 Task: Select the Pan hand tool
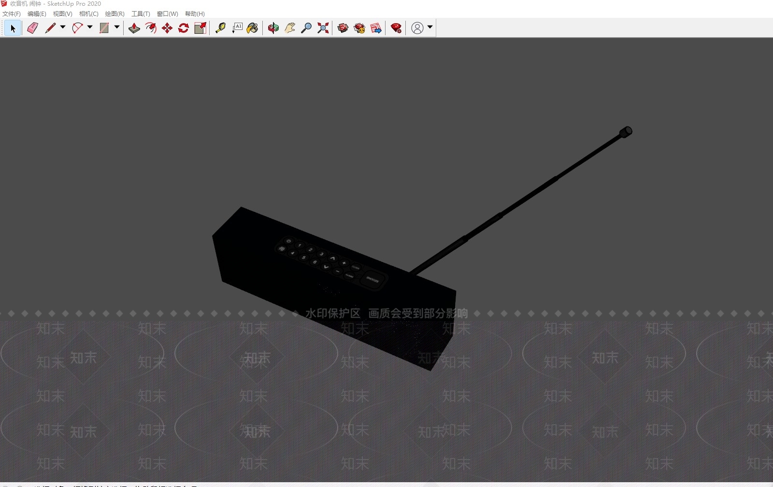pos(290,28)
